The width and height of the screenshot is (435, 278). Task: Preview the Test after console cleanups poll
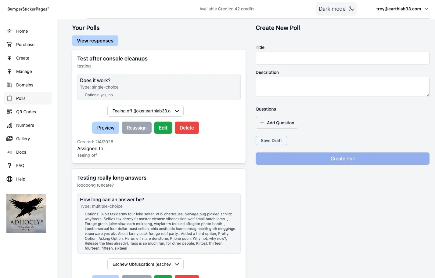[106, 128]
